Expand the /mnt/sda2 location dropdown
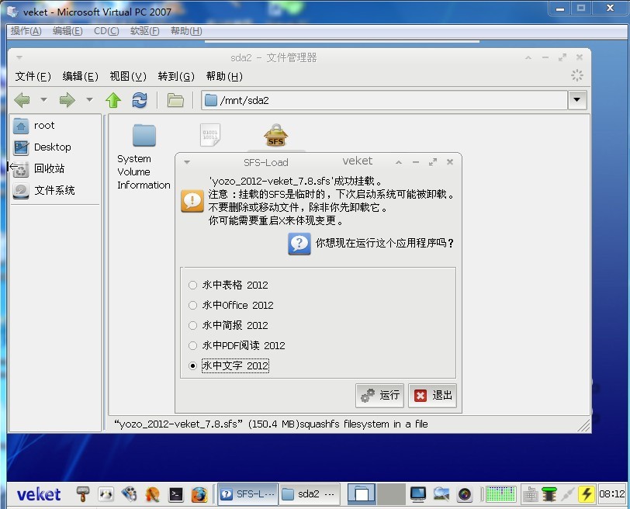 [577, 99]
